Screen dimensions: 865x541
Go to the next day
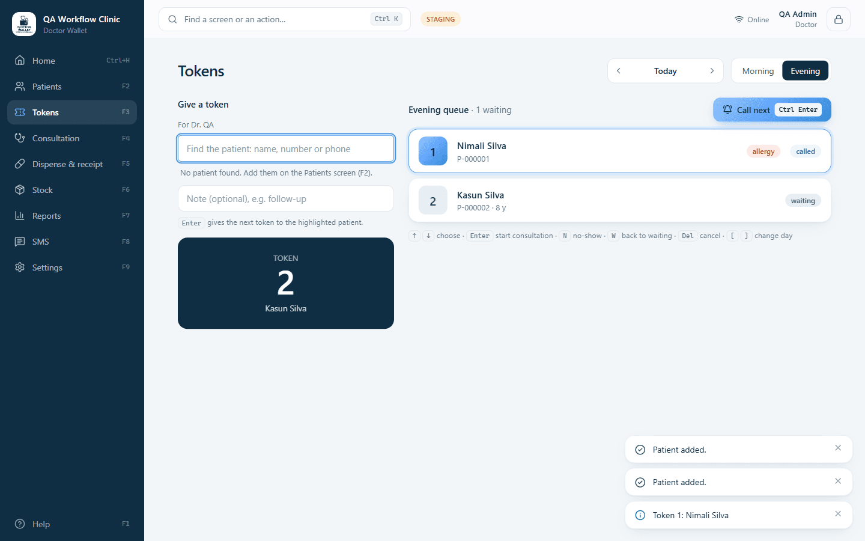(x=712, y=71)
